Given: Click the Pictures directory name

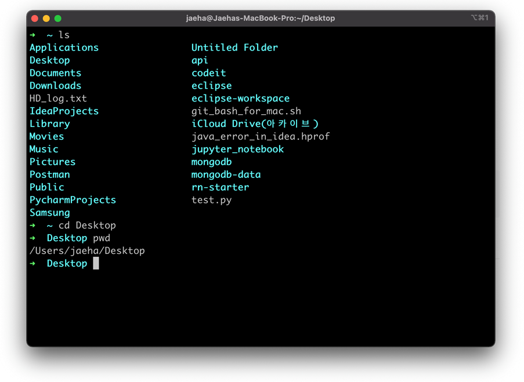Looking at the screenshot, I should click(x=52, y=162).
